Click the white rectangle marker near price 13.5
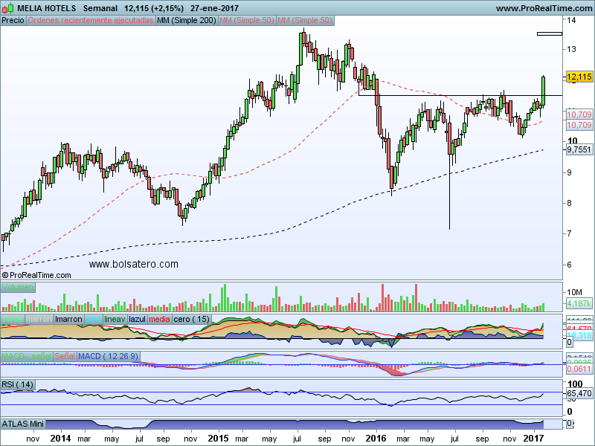This screenshot has height=446, width=595. (x=549, y=33)
